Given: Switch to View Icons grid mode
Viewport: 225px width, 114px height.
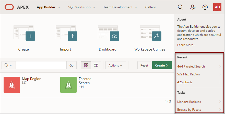Looking at the screenshot, I should 86,65.
